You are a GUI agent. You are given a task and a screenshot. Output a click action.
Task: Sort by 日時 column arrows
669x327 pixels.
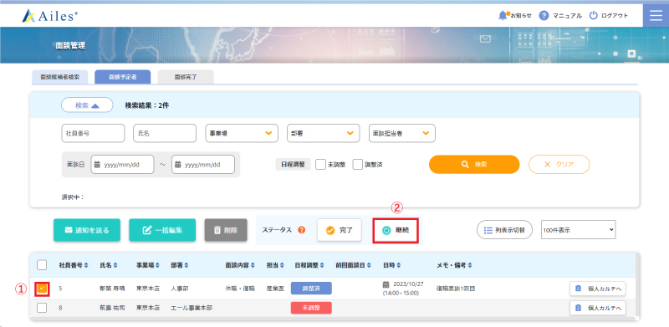pos(399,265)
